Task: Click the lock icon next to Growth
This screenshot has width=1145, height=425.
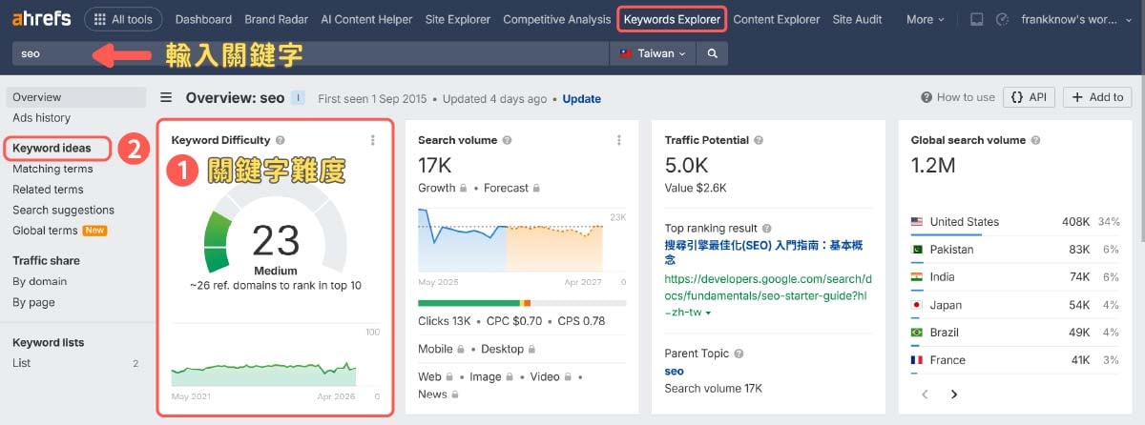Action: pyautogui.click(x=464, y=189)
